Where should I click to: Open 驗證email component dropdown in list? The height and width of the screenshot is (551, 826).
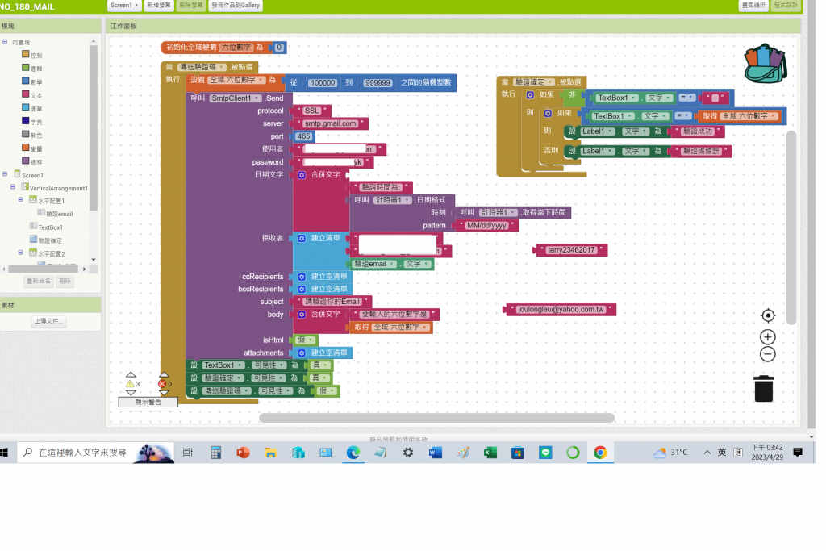tap(374, 264)
